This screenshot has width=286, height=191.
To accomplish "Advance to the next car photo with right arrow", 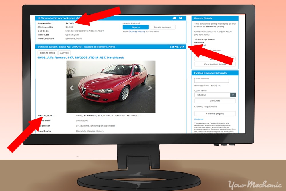I will coord(150,88).
